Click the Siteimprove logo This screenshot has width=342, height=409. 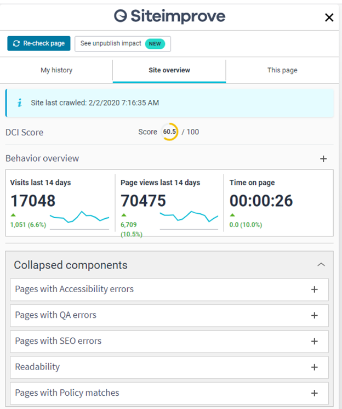point(170,16)
